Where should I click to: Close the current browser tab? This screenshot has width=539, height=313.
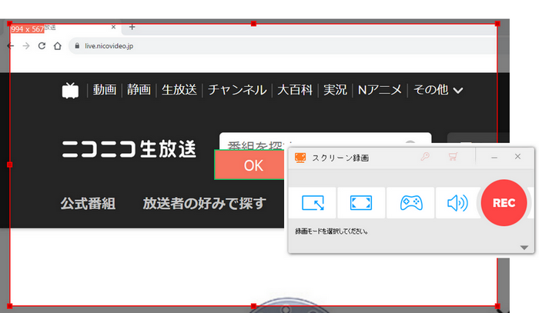[113, 27]
